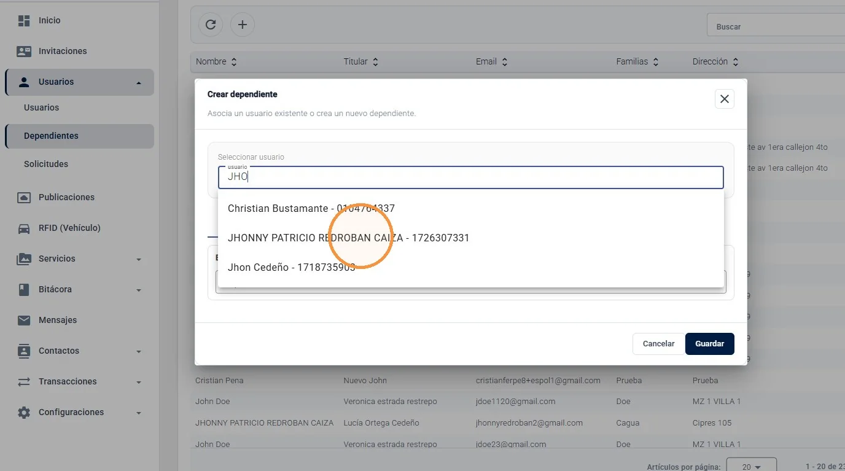The image size is (845, 471).
Task: Open Inicio dashboard icon in sidebar
Action: (x=24, y=20)
